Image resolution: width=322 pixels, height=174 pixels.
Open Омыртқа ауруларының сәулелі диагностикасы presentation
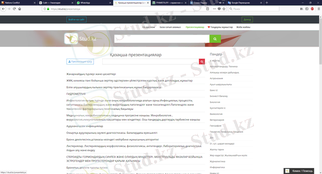112,133
